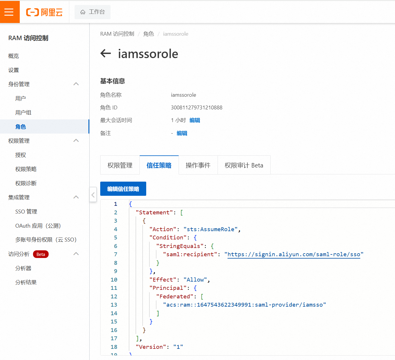The image size is (395, 360).
Task: Open the orange hamburger menu
Action: coord(9,12)
